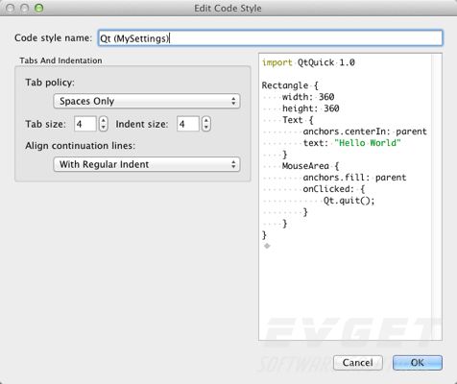Click the 'Align continuation lines:' label
457x384 pixels.
point(81,146)
